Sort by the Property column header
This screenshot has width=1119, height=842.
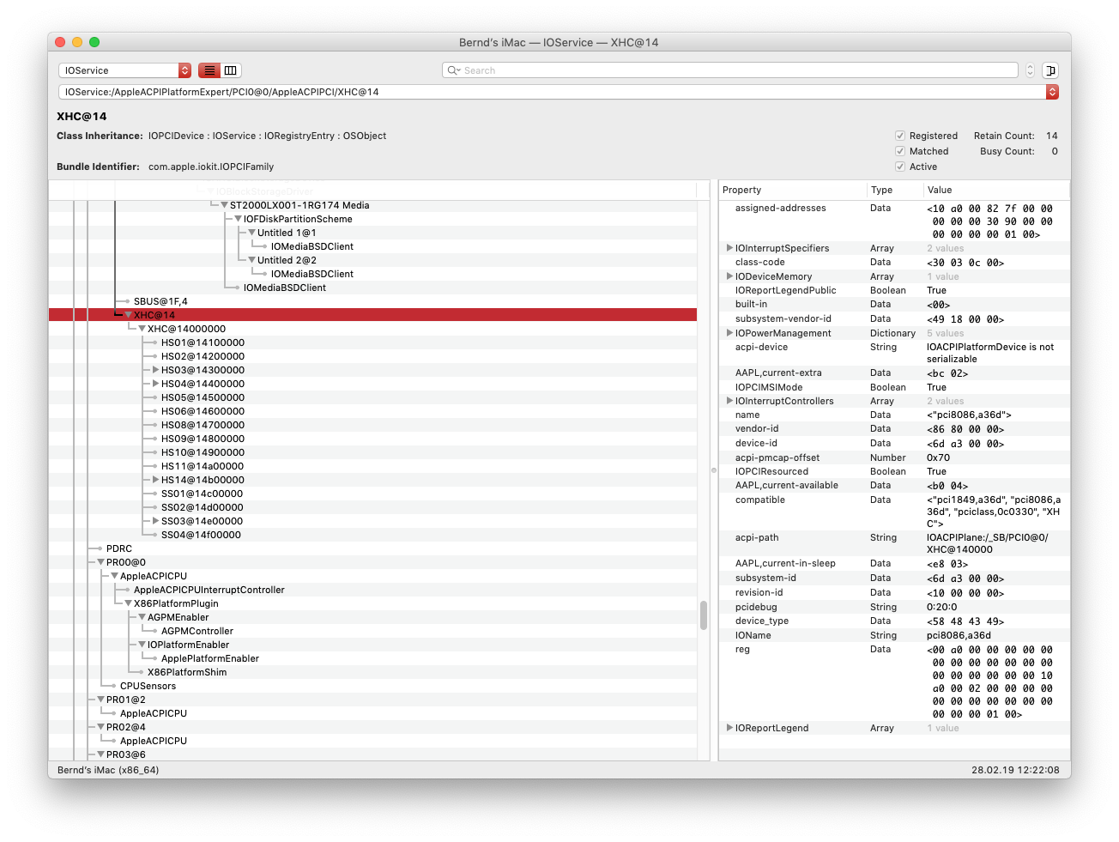click(x=792, y=190)
